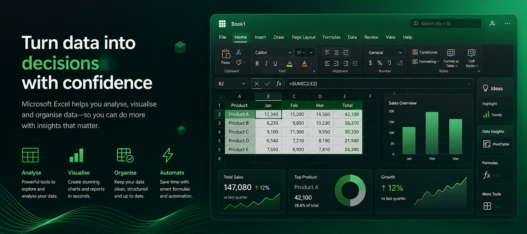Open the File menu
527x234 pixels.
pos(223,37)
